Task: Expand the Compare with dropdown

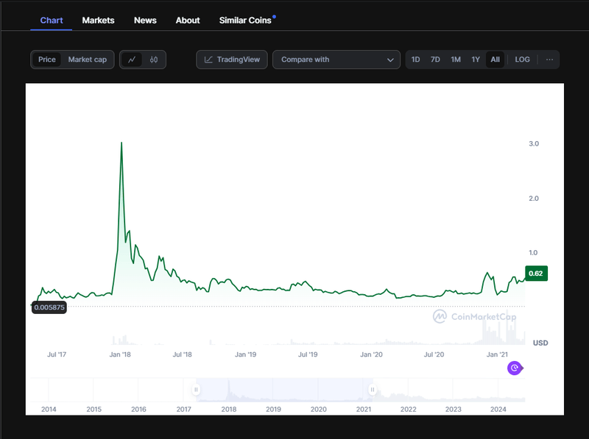Action: [x=338, y=60]
